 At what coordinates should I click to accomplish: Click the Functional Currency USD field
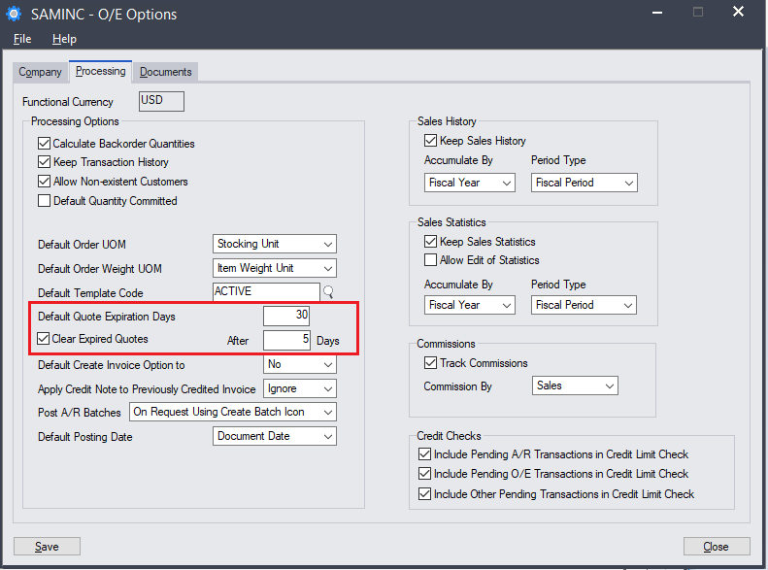click(x=161, y=101)
